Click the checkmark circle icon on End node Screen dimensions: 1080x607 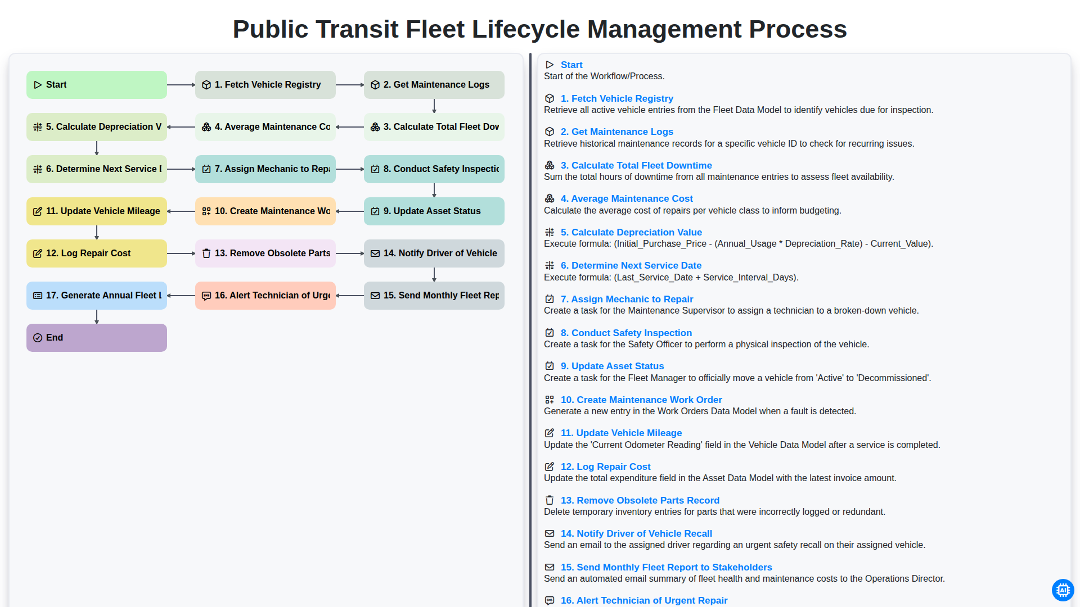pyautogui.click(x=38, y=338)
